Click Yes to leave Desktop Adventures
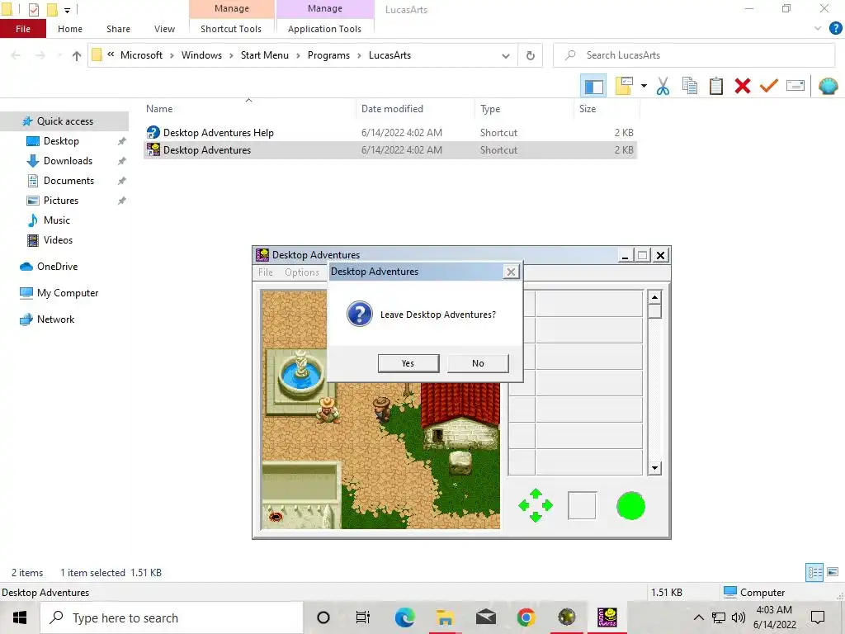 coord(408,363)
